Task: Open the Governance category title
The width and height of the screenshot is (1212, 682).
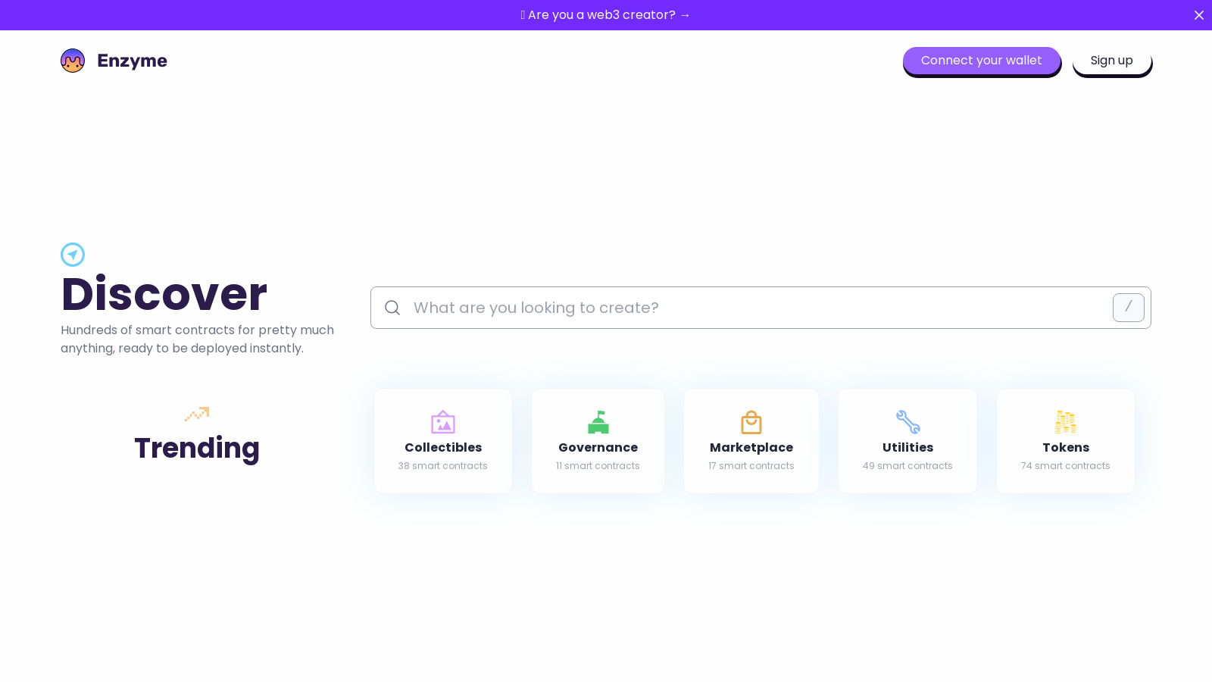Action: pyautogui.click(x=598, y=447)
